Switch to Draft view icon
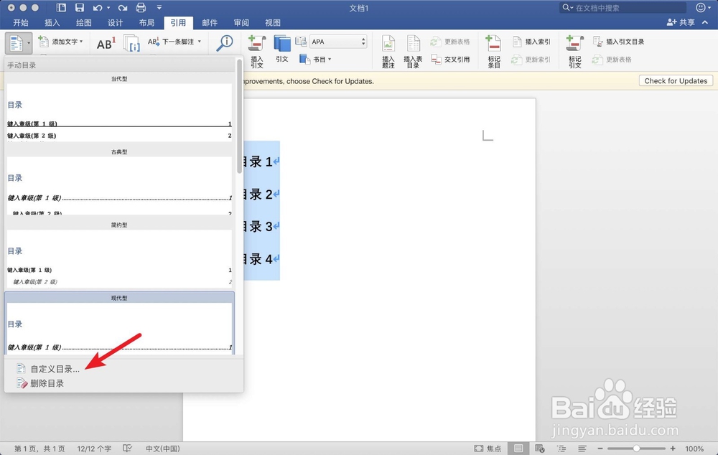The height and width of the screenshot is (455, 718). pyautogui.click(x=582, y=449)
